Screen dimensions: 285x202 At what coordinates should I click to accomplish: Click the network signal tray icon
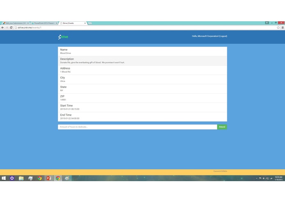point(271,178)
